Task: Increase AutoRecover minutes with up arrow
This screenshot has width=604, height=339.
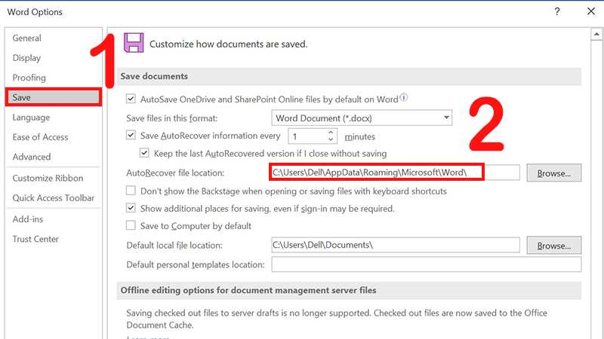Action: click(x=331, y=133)
